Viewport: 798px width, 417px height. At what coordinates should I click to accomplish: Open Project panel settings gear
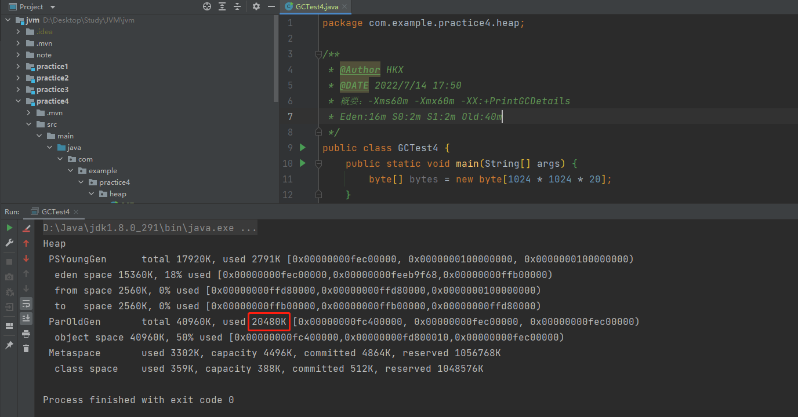(256, 6)
